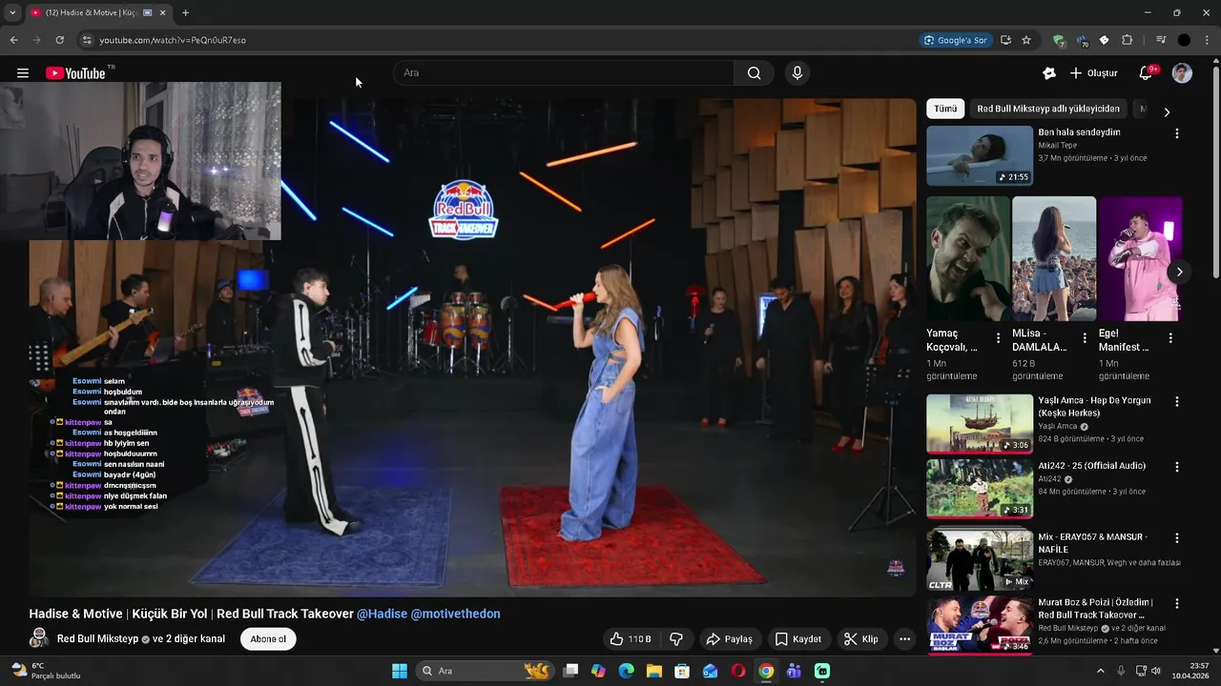Open options for MLisa DAMLALA short
This screenshot has height=686, width=1221.
(1085, 338)
